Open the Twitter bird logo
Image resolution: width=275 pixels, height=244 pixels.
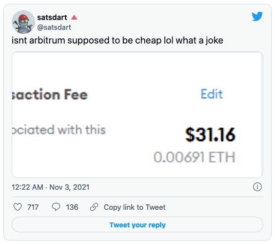257,16
